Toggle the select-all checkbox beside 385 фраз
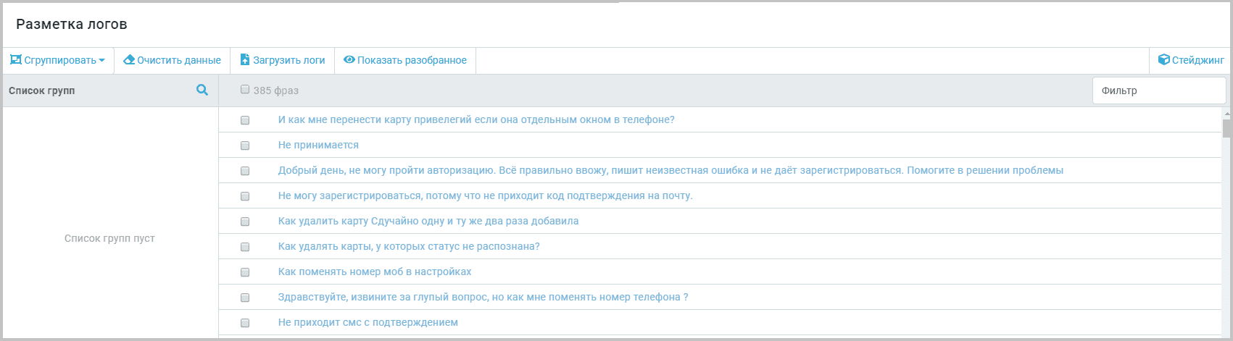The width and height of the screenshot is (1233, 341). coord(245,90)
